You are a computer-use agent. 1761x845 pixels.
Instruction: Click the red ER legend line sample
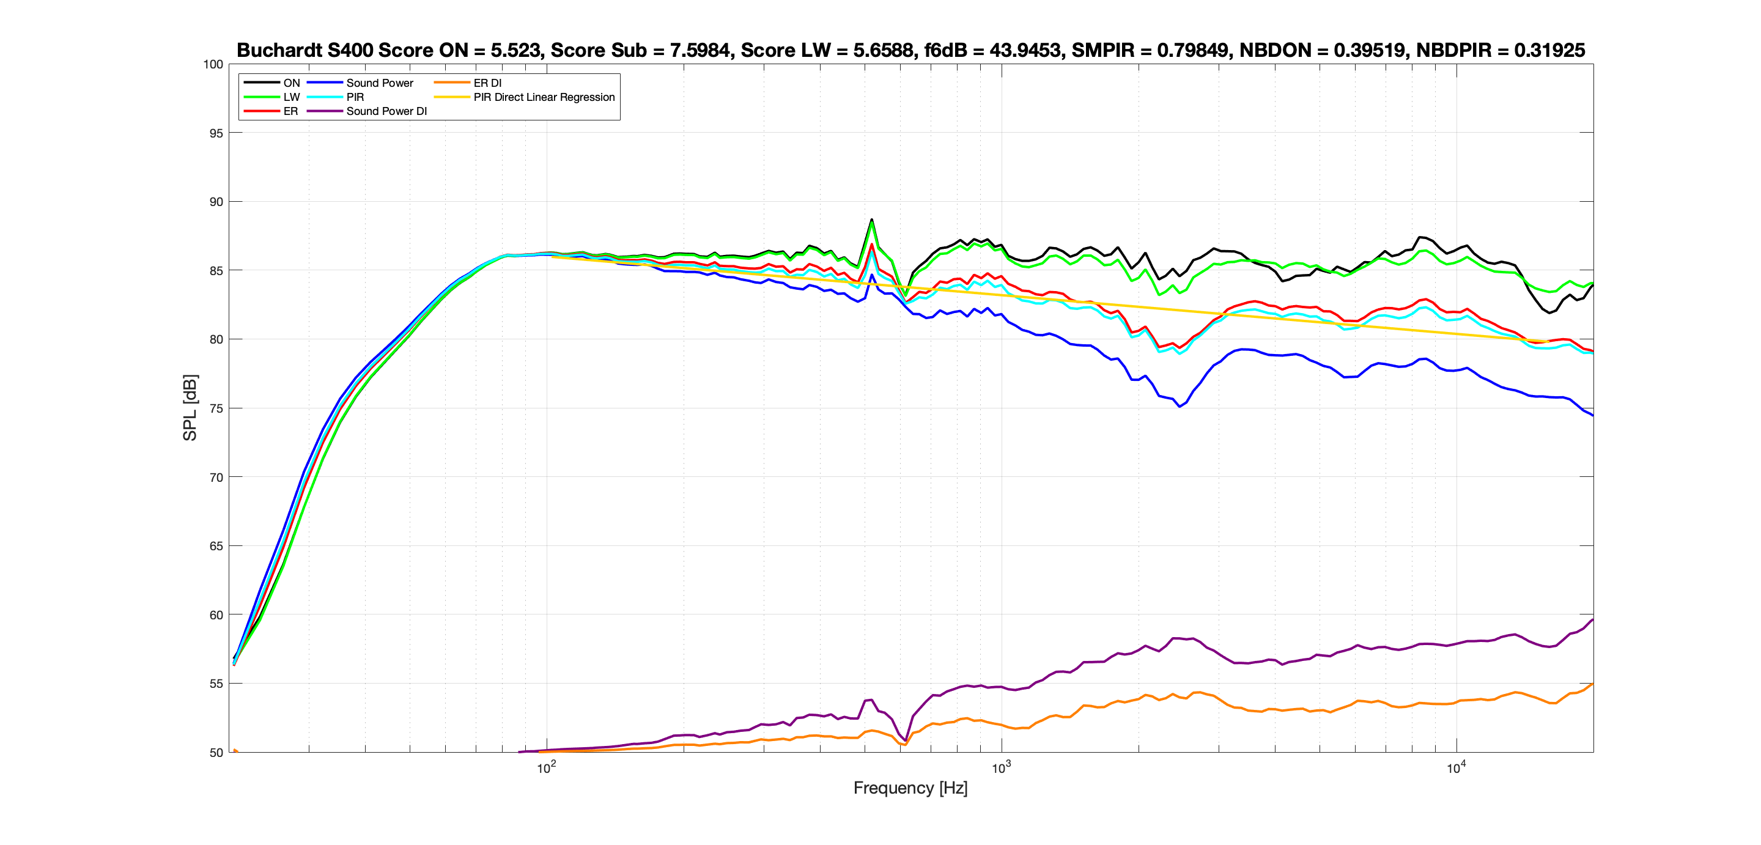coord(261,111)
